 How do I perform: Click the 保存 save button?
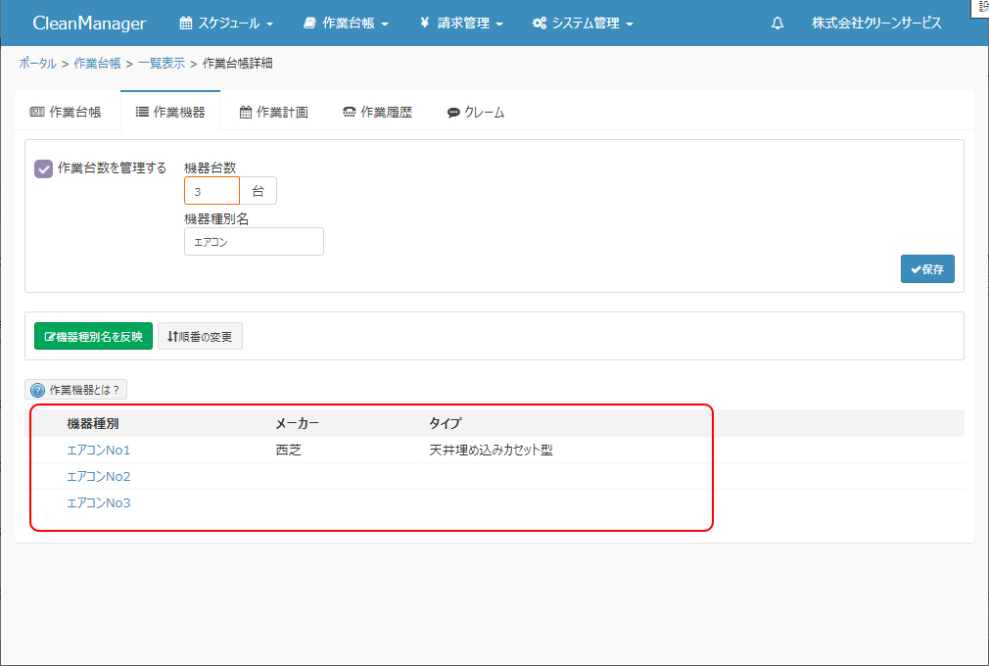pyautogui.click(x=926, y=269)
